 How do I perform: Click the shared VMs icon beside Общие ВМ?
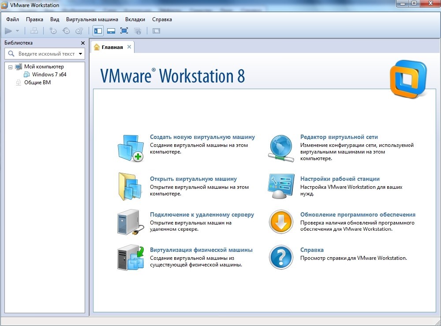click(19, 82)
